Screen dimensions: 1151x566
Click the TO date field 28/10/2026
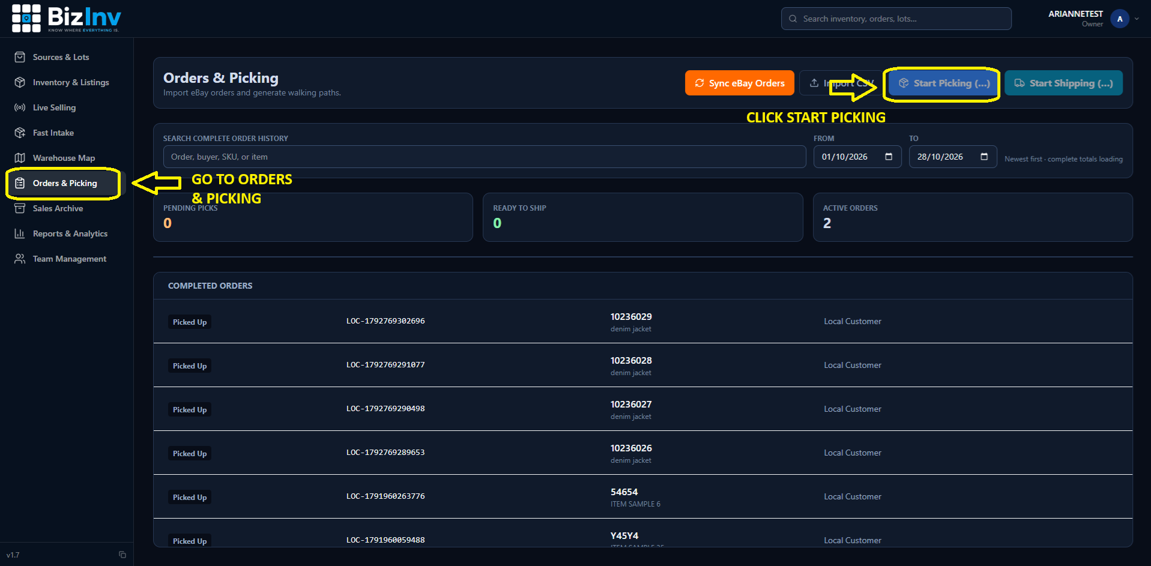coord(953,157)
